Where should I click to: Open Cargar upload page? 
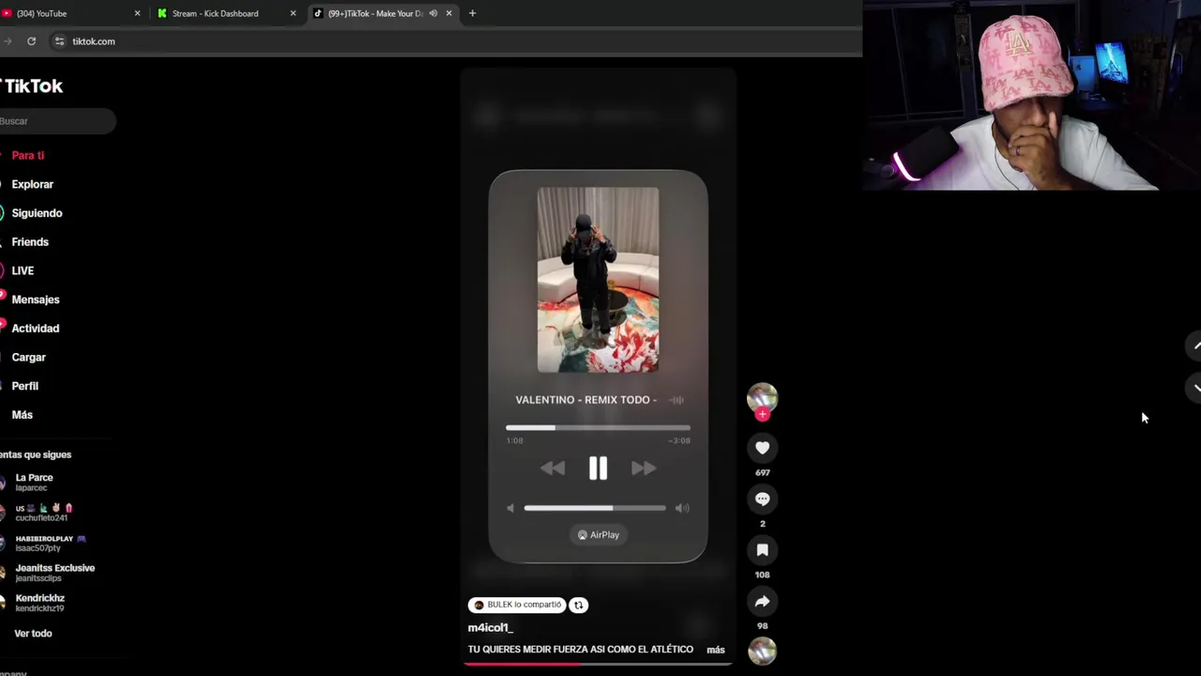coord(29,358)
